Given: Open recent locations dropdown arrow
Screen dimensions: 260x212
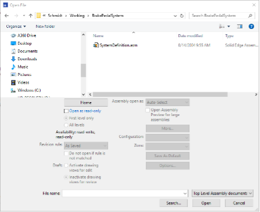Looking at the screenshot, I should point(24,16).
